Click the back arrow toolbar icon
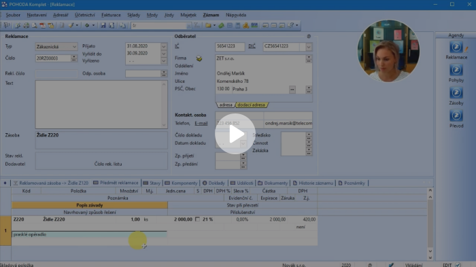This screenshot has height=267, width=476. (x=87, y=26)
